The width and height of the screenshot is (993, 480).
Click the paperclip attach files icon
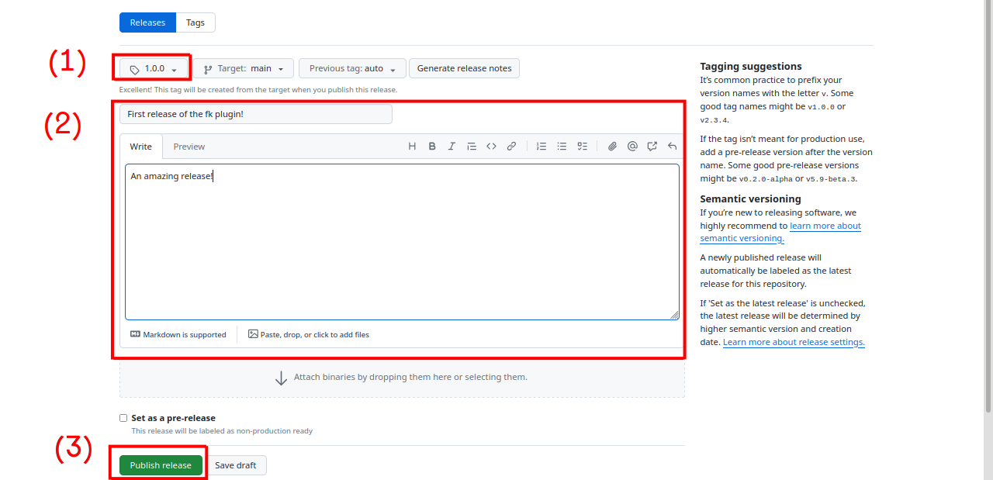[x=612, y=146]
